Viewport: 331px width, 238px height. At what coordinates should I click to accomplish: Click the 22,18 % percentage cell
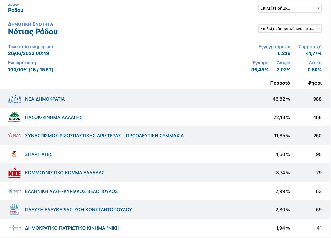point(282,117)
